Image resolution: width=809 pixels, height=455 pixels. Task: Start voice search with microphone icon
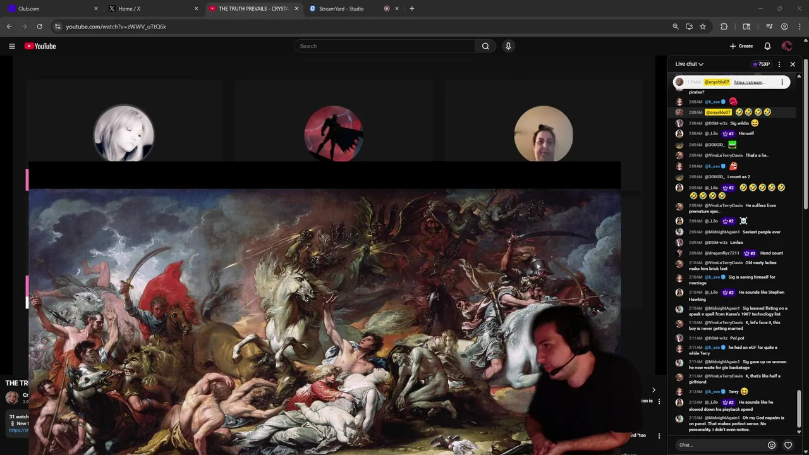(x=508, y=46)
